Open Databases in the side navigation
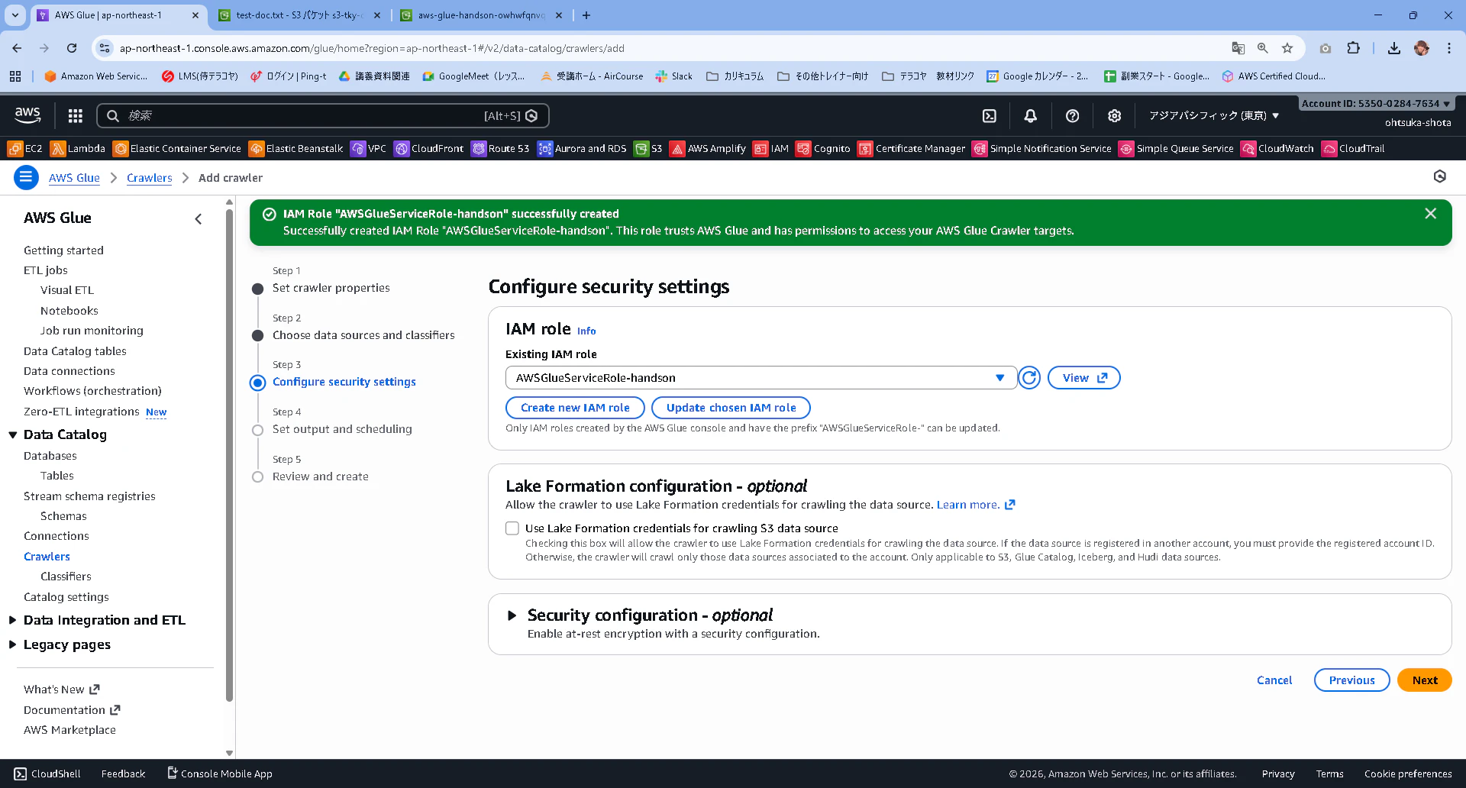1466x788 pixels. 50,456
